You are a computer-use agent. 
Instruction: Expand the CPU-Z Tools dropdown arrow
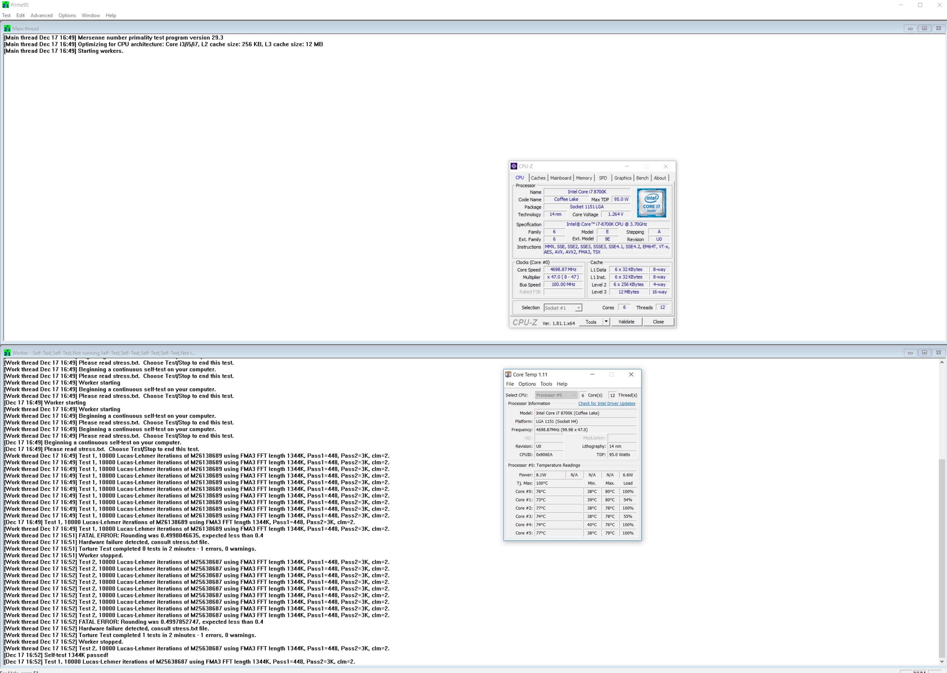point(606,322)
